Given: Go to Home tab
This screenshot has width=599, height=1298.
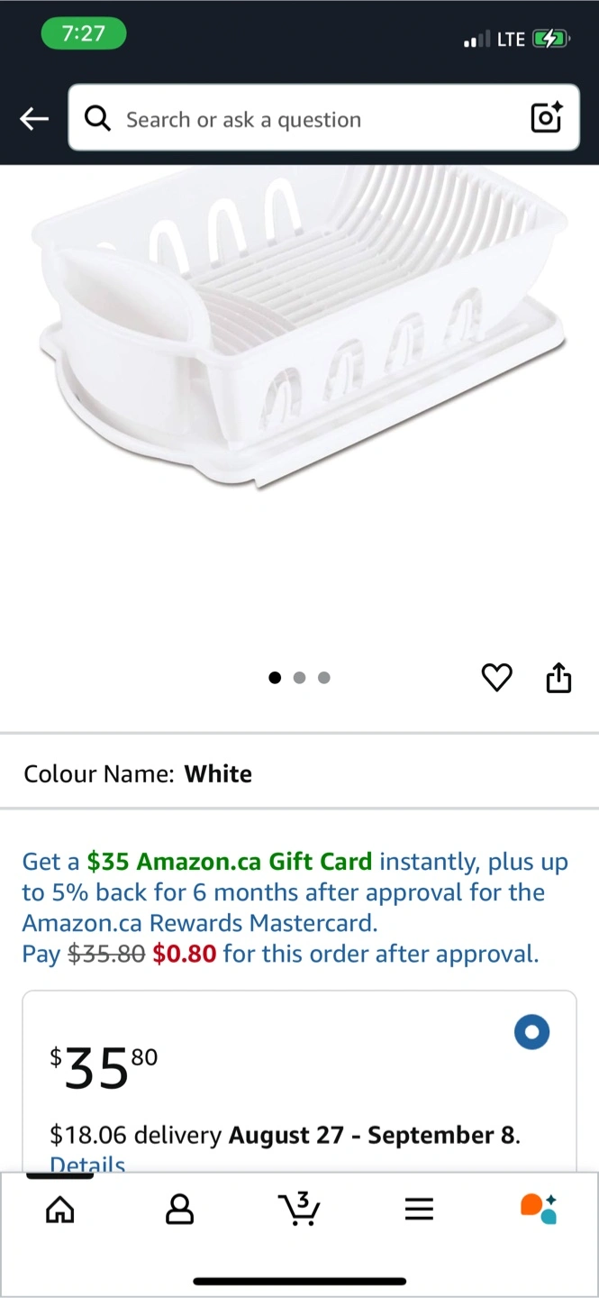Looking at the screenshot, I should click(x=60, y=1210).
